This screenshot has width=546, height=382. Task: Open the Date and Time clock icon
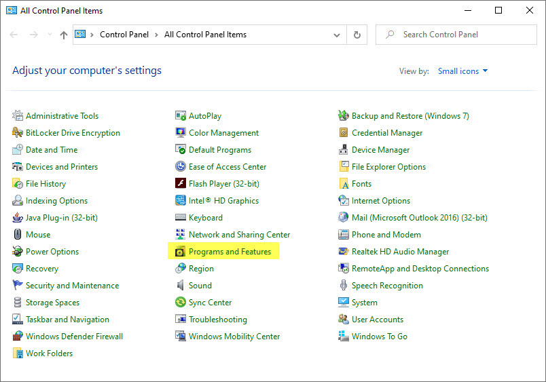point(18,149)
